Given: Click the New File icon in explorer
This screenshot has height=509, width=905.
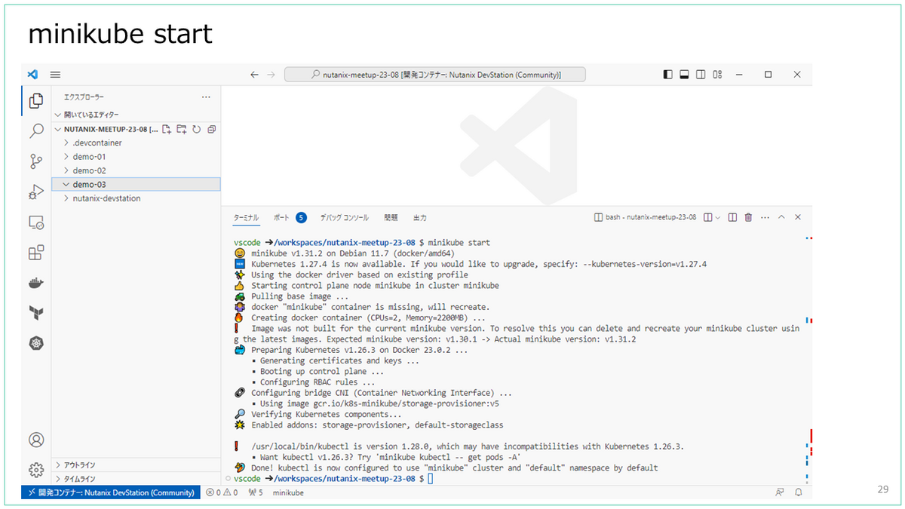Looking at the screenshot, I should [x=167, y=129].
